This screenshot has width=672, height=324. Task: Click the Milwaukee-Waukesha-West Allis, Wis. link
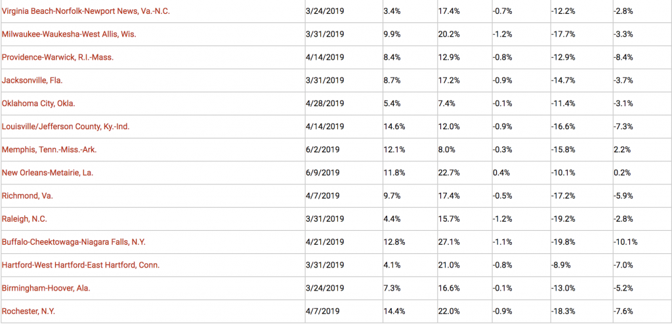(x=69, y=34)
